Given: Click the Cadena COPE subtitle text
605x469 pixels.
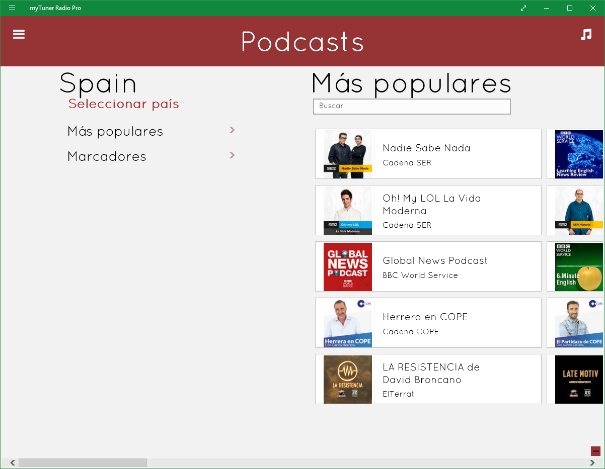Looking at the screenshot, I should pyautogui.click(x=411, y=332).
